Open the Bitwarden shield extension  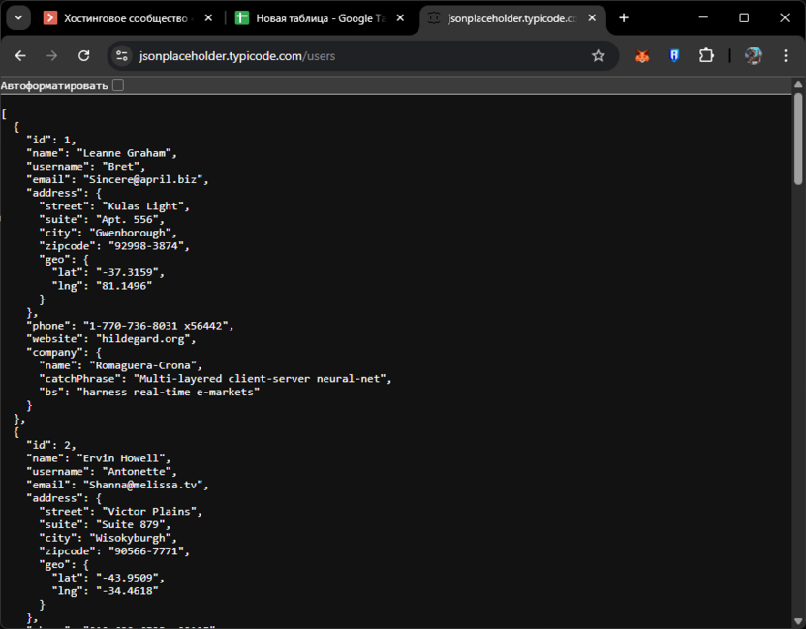tap(674, 56)
